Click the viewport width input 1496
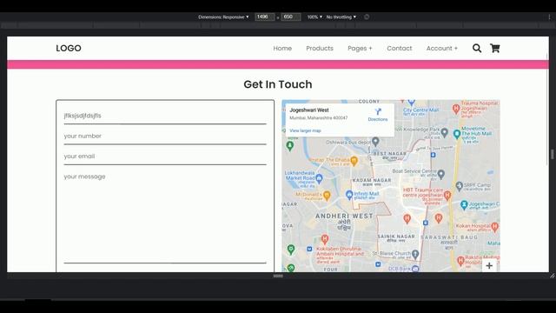The height and width of the screenshot is (313, 556). point(264,17)
